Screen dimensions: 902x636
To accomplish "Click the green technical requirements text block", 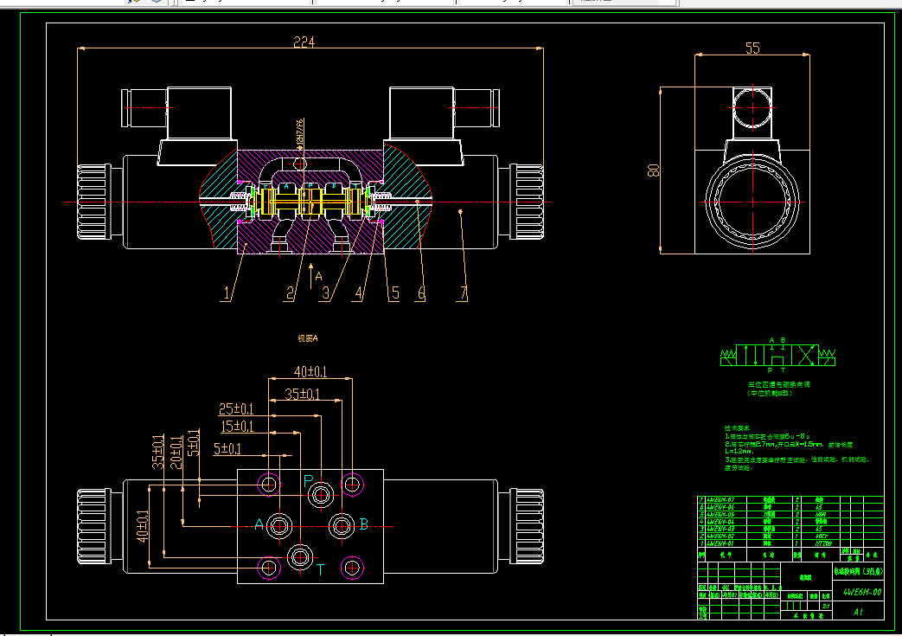I will coord(796,447).
